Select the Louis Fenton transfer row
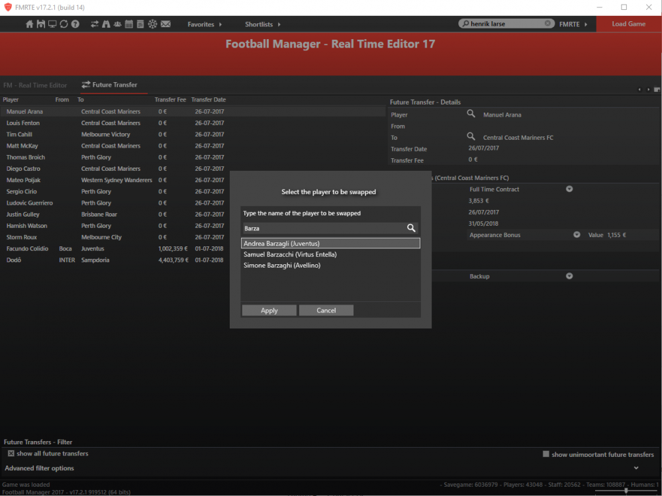Viewport: 662px width, 496px height. [193, 123]
